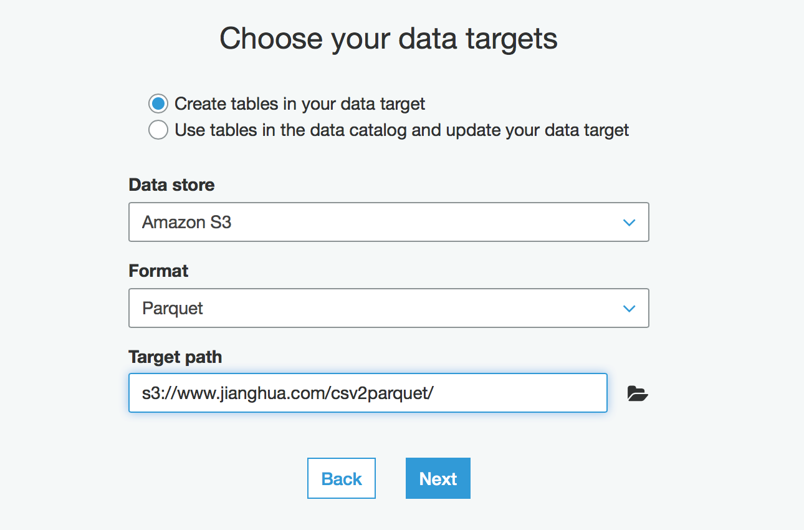Click the chevron arrow in the Parquet box
The height and width of the screenshot is (530, 804).
629,309
